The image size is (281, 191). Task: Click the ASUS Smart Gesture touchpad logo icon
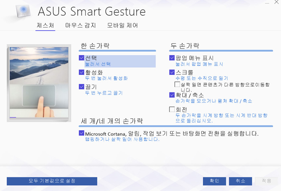(23, 11)
